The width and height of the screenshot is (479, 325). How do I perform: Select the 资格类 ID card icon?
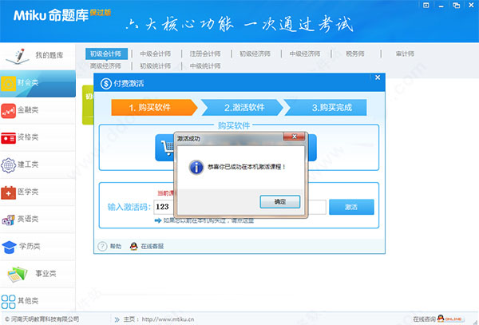point(8,138)
